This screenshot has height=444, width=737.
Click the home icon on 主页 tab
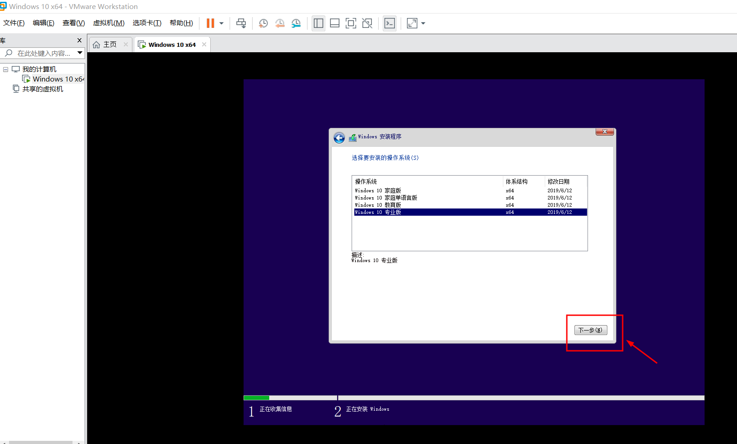tap(96, 45)
